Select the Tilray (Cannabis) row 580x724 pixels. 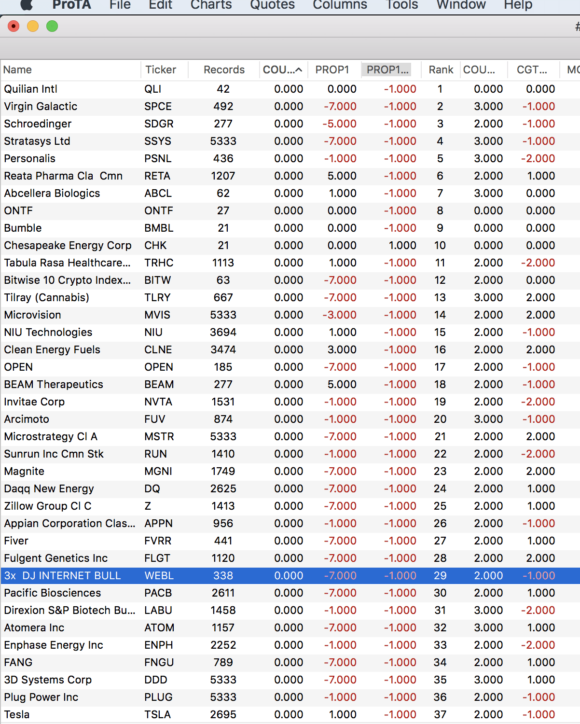coord(290,298)
